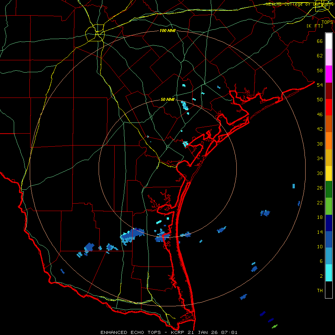Screen dimensions: 335x335
Task: Click the lime green echo at bottom right
Action: pos(275,326)
